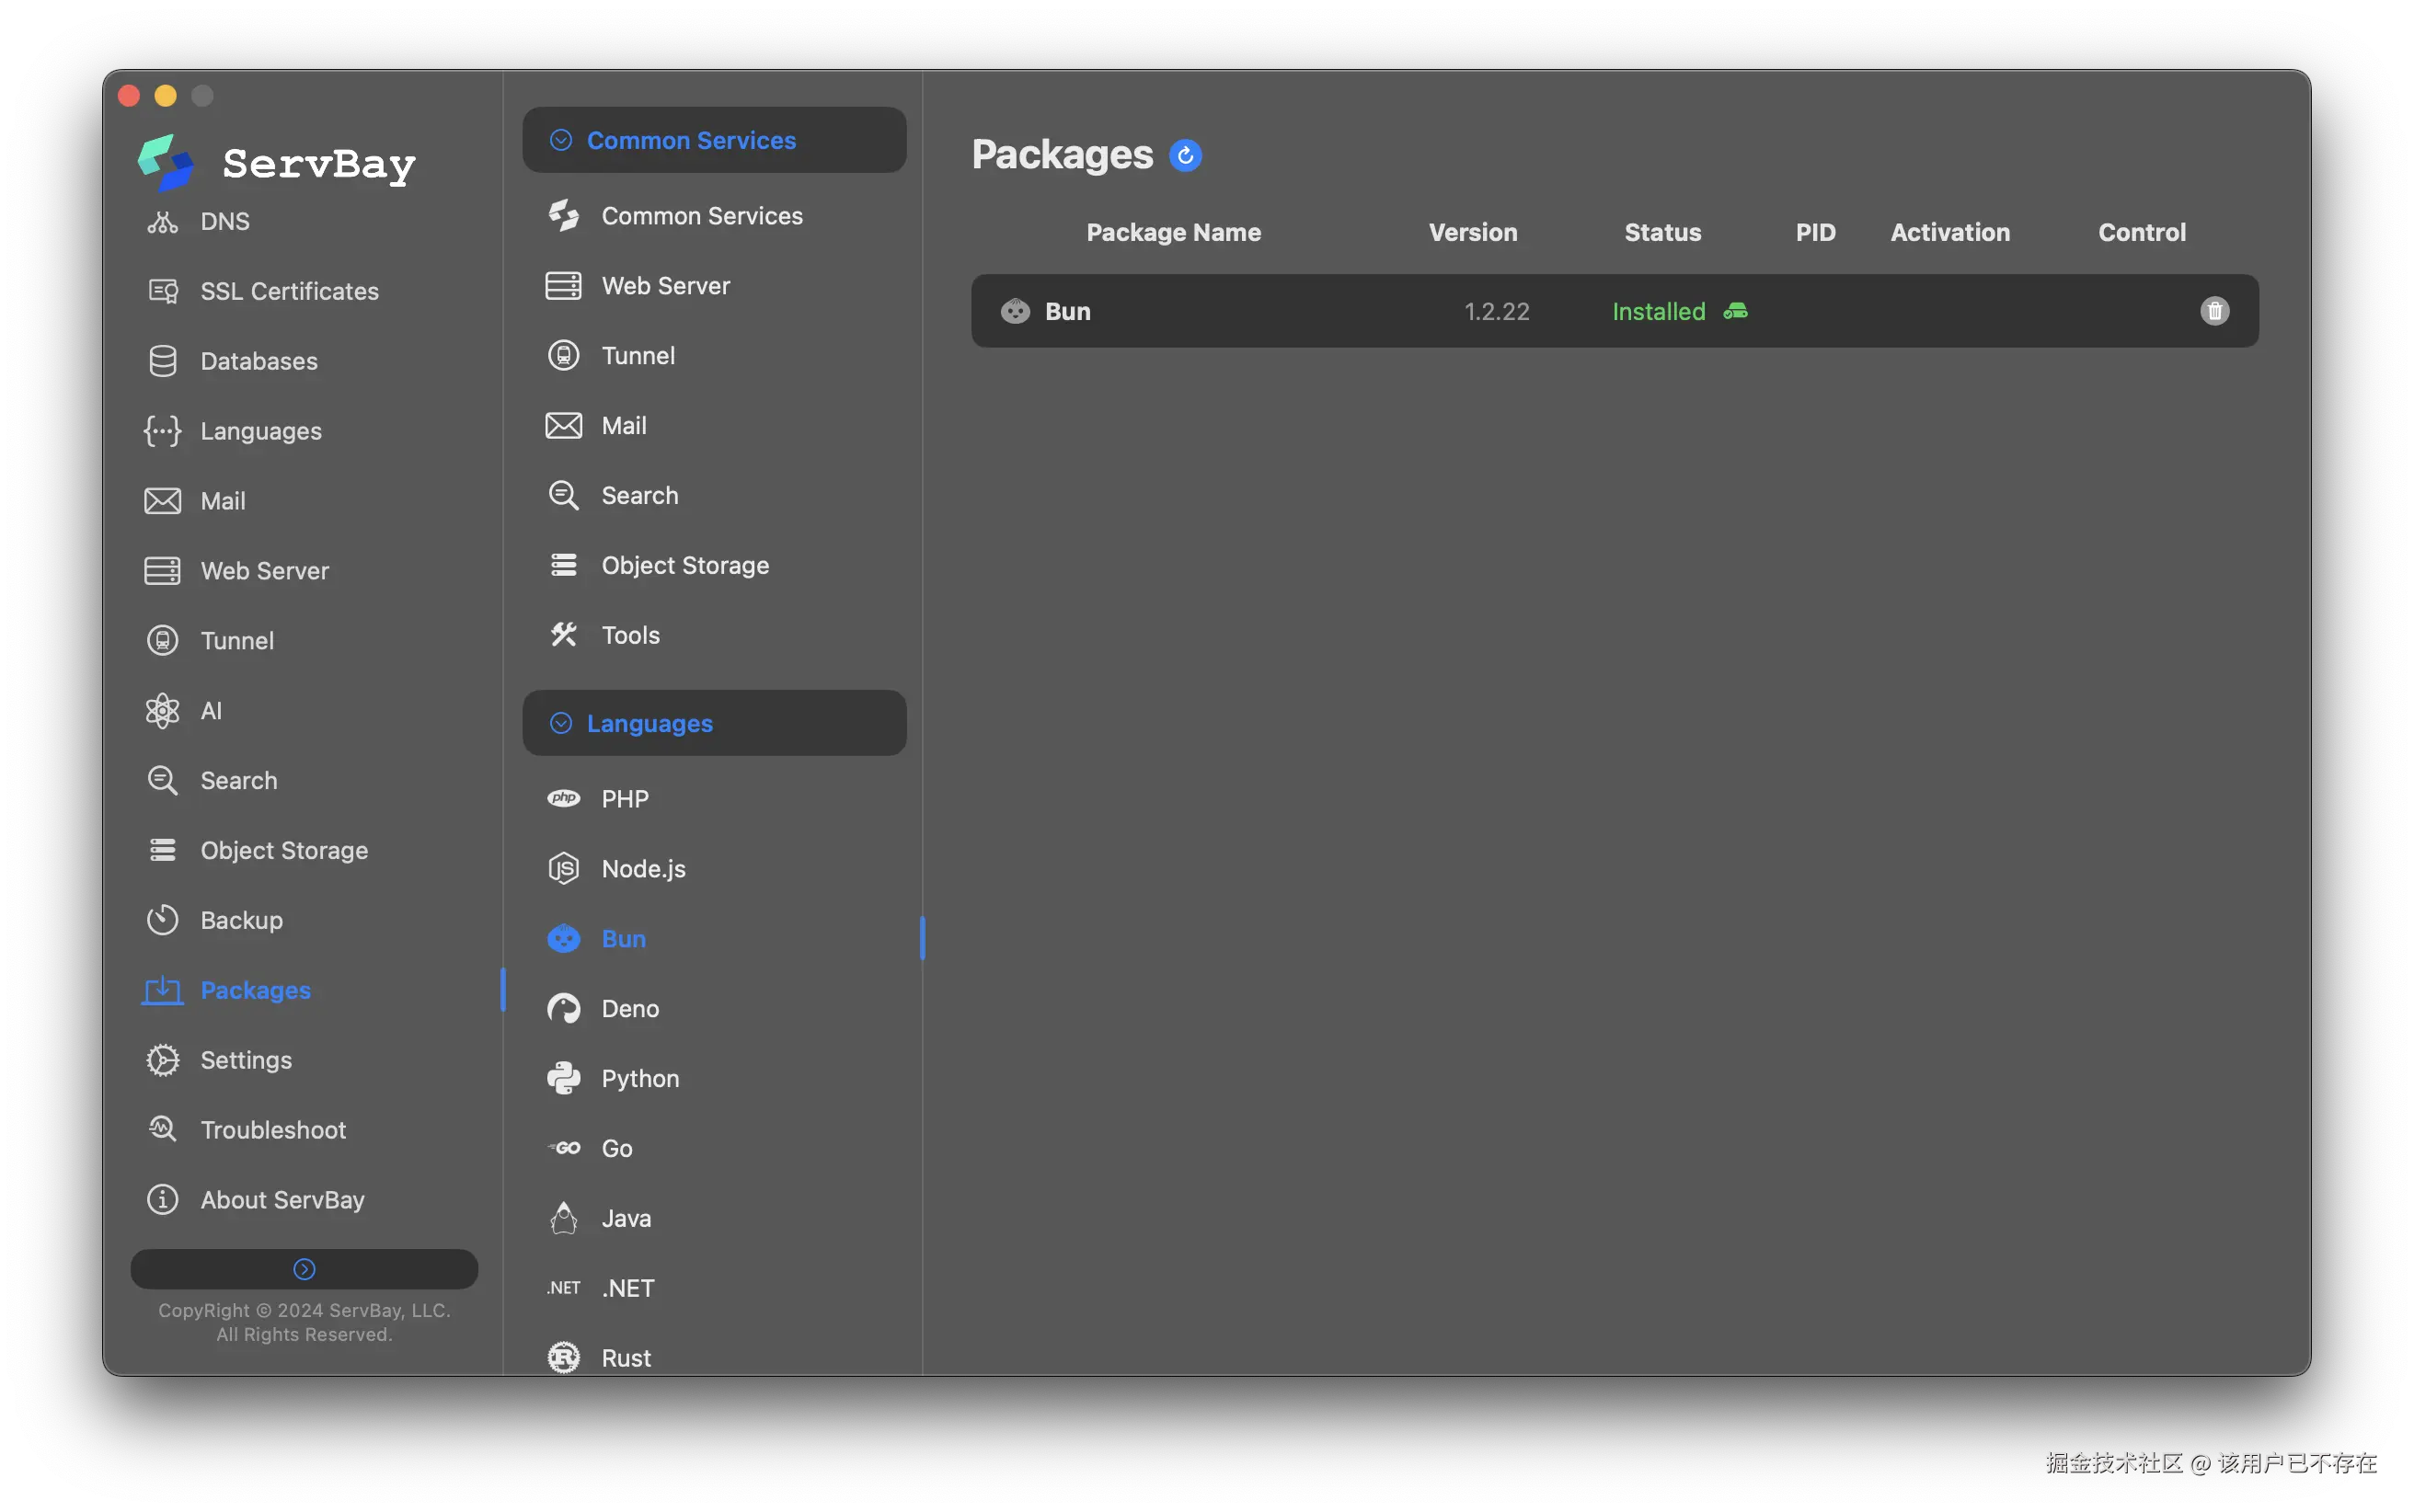Go to Databases in the sidebar
The height and width of the screenshot is (1512, 2414).
click(x=258, y=361)
